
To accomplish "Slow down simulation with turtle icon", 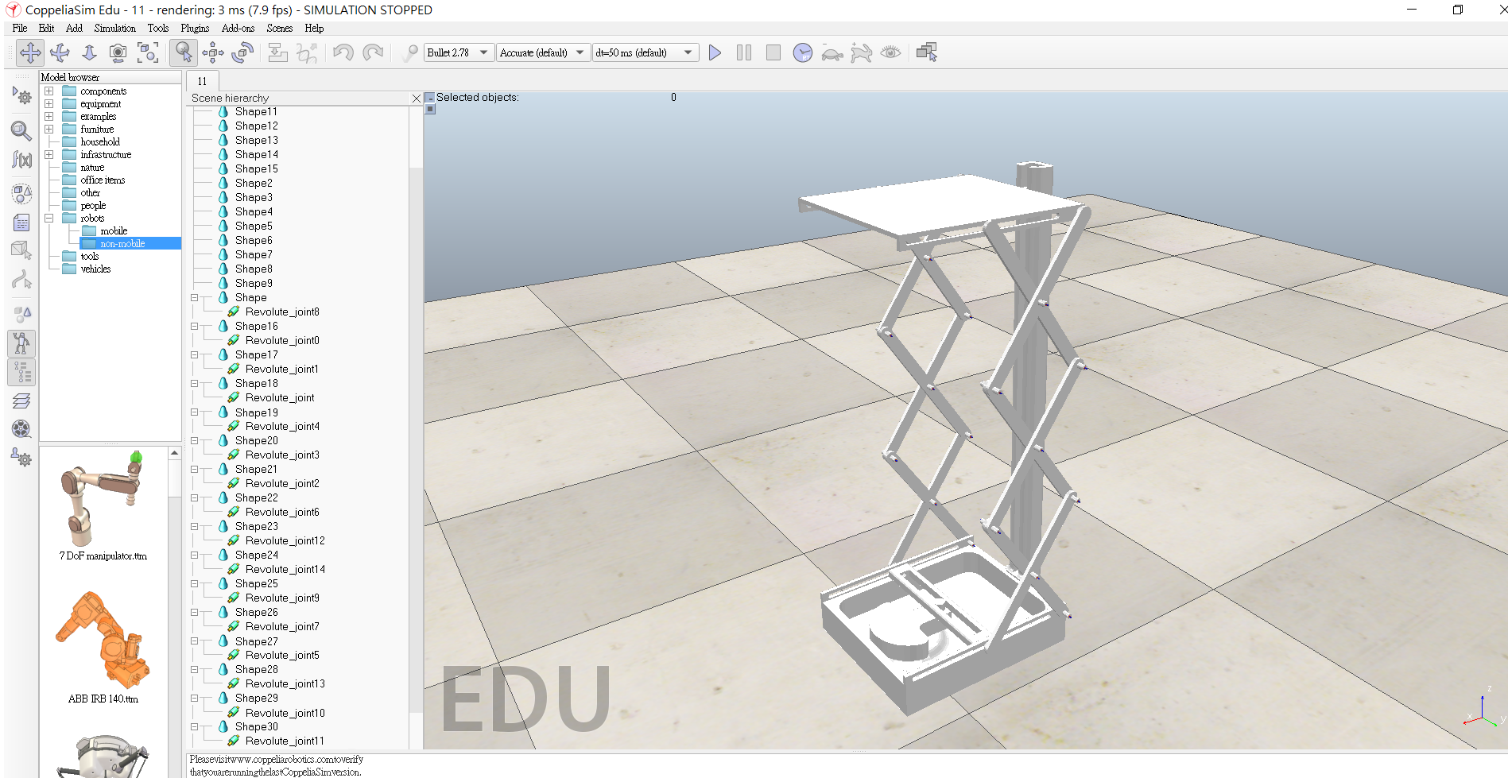I will click(x=832, y=52).
